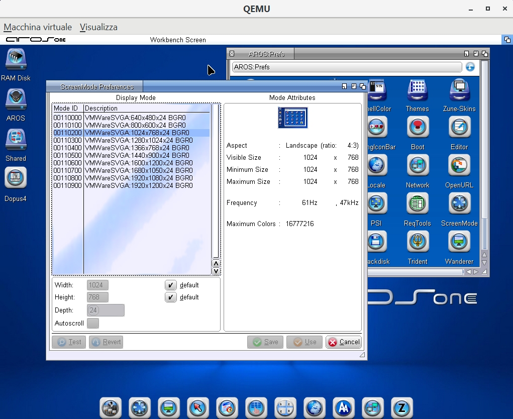Open the Depth 24 cycle selector
This screenshot has height=419, width=513.
coord(106,310)
